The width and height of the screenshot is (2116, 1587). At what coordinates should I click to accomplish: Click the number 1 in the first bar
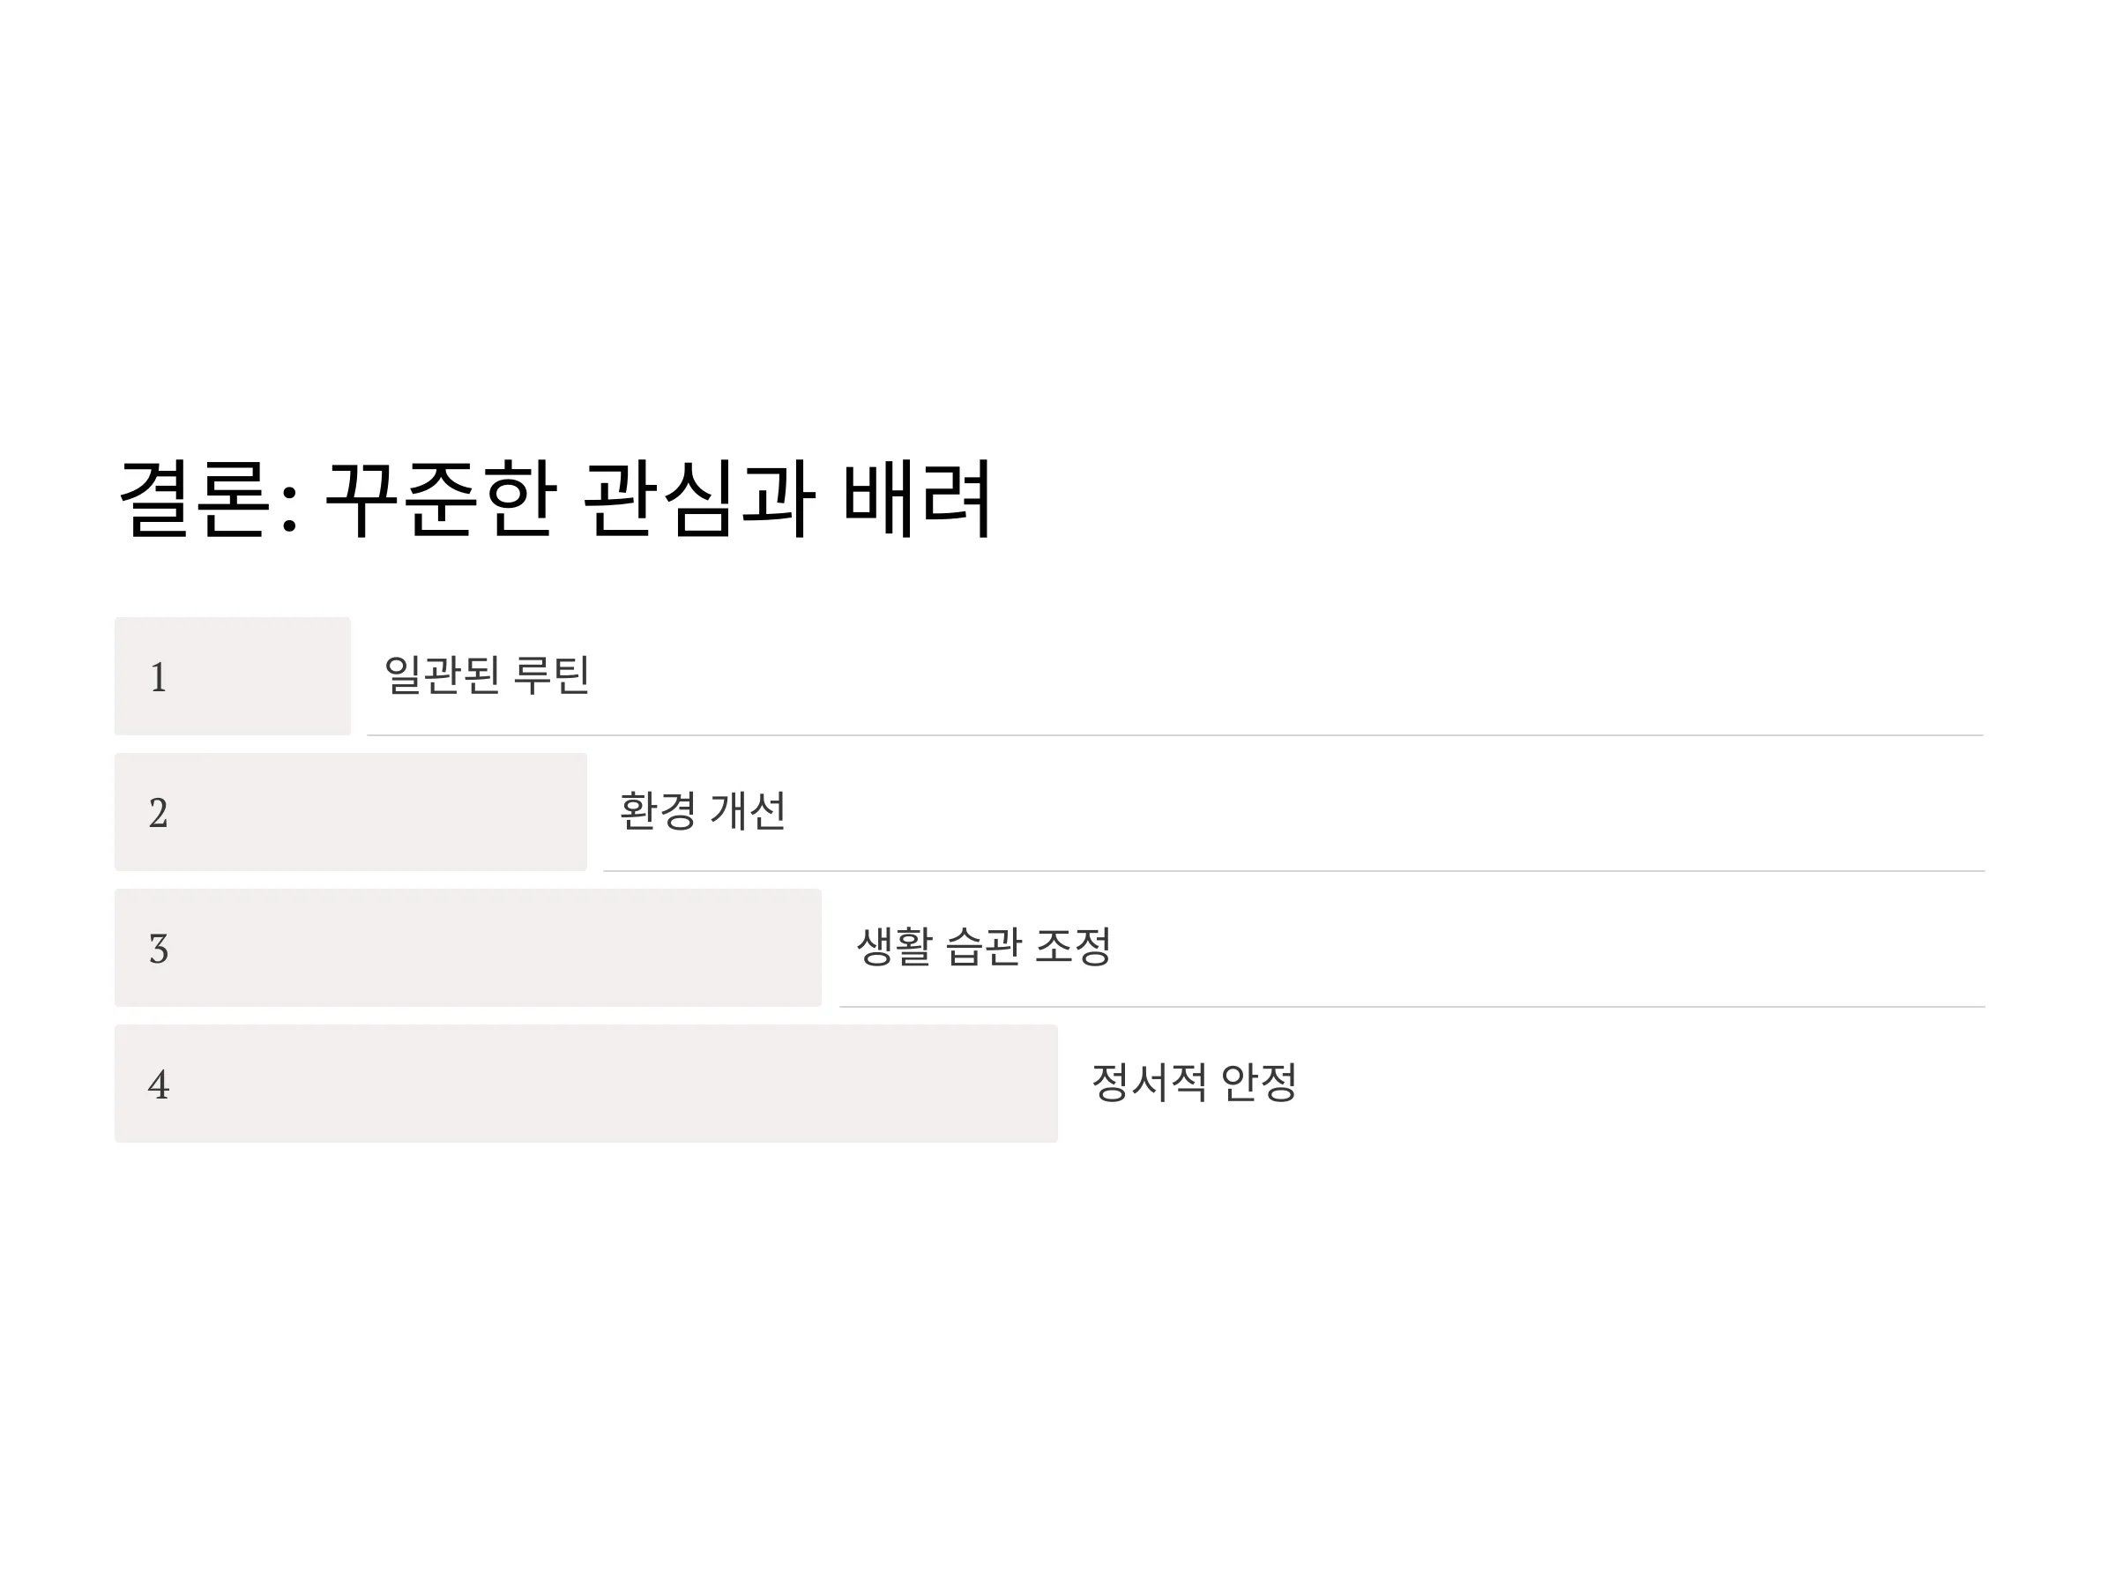click(x=159, y=677)
